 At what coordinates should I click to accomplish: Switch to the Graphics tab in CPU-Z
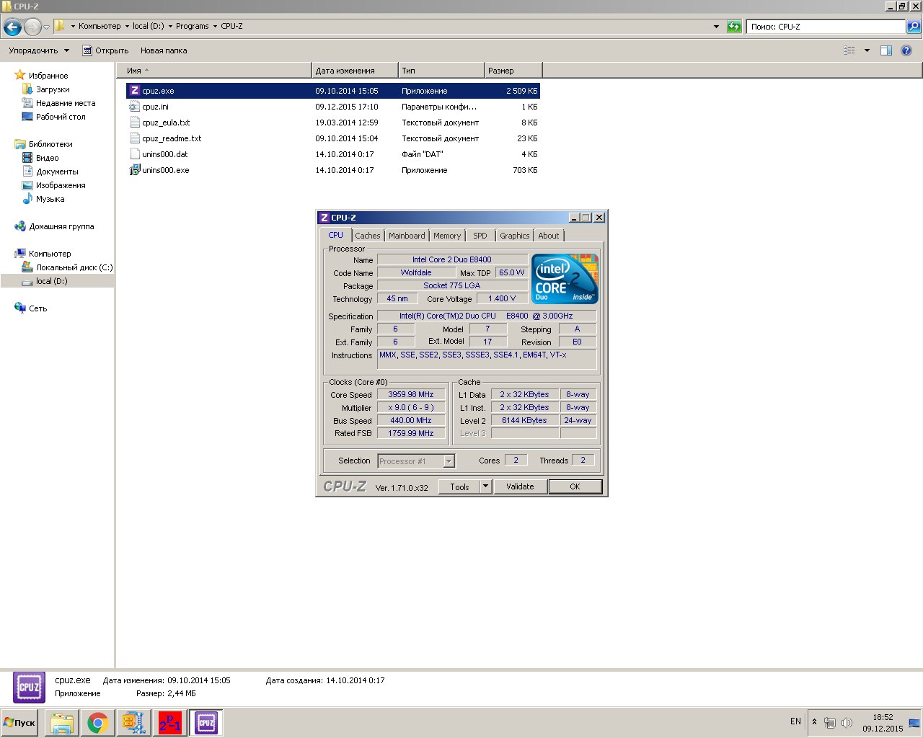click(515, 236)
